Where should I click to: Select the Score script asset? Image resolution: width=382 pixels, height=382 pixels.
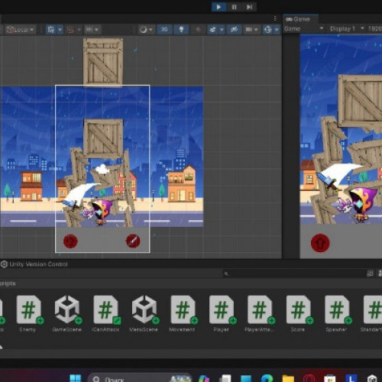[x=298, y=314]
